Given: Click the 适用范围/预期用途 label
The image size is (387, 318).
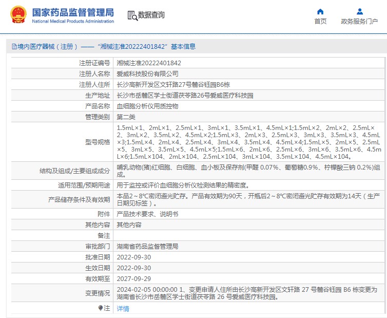Looking at the screenshot, I should click(84, 185).
